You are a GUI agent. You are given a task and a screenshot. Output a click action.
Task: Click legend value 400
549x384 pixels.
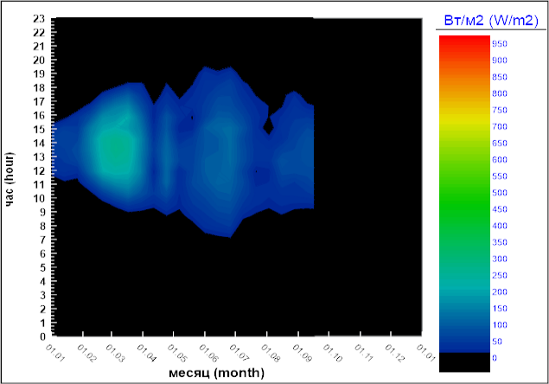[500, 226]
